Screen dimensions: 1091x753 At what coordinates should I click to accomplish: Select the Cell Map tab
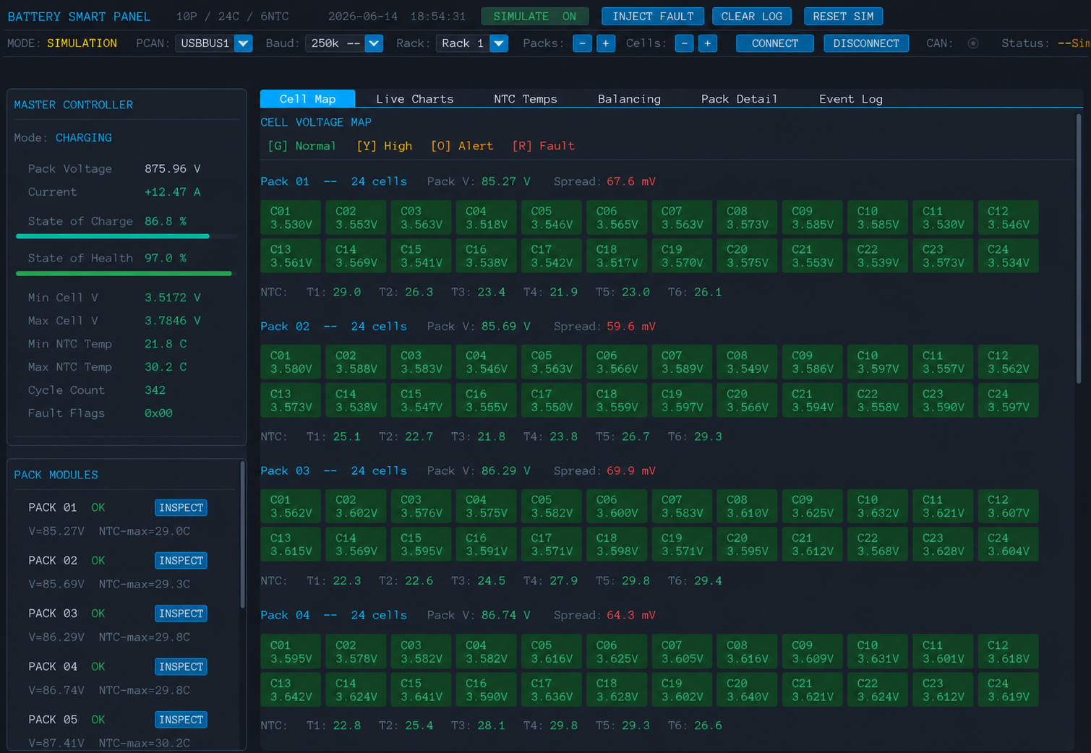[307, 99]
